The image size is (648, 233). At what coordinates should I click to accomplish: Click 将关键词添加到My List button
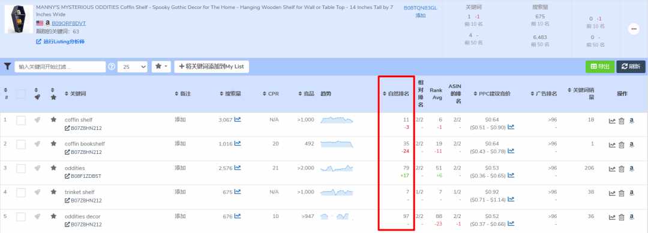pyautogui.click(x=212, y=66)
